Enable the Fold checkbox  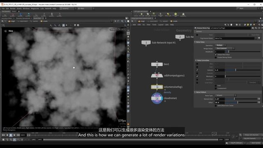[216, 86]
